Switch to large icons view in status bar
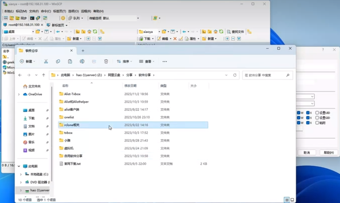Viewport: 340px width, 203px height. click(x=292, y=200)
